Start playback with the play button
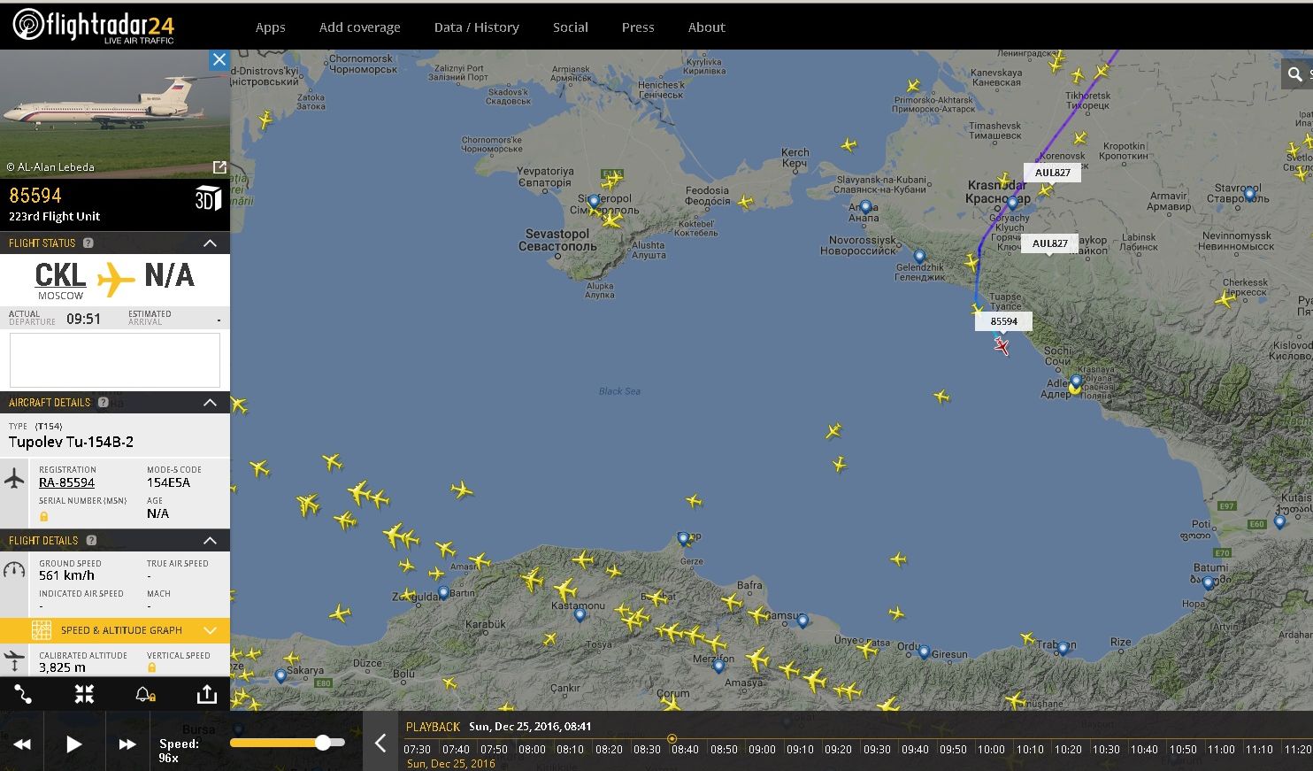This screenshot has width=1313, height=771. [74, 744]
